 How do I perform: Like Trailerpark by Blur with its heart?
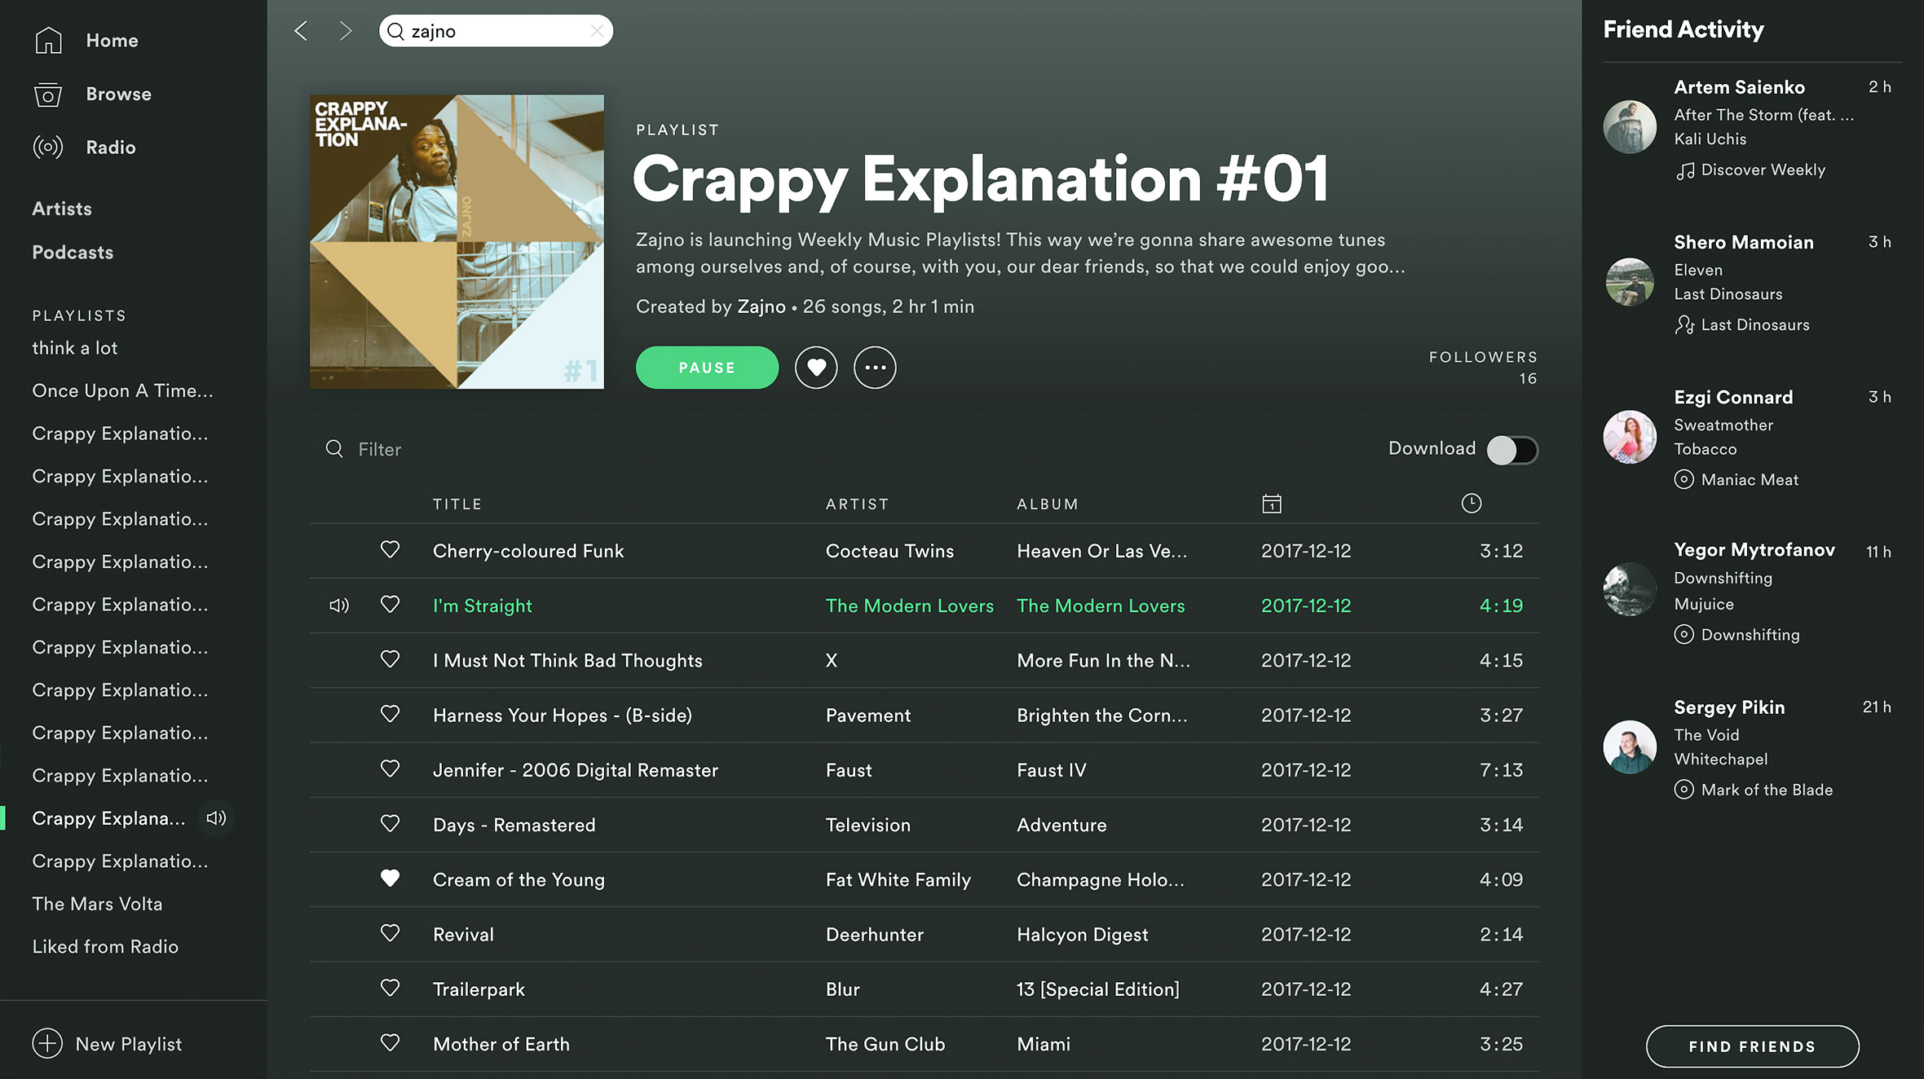tap(391, 988)
